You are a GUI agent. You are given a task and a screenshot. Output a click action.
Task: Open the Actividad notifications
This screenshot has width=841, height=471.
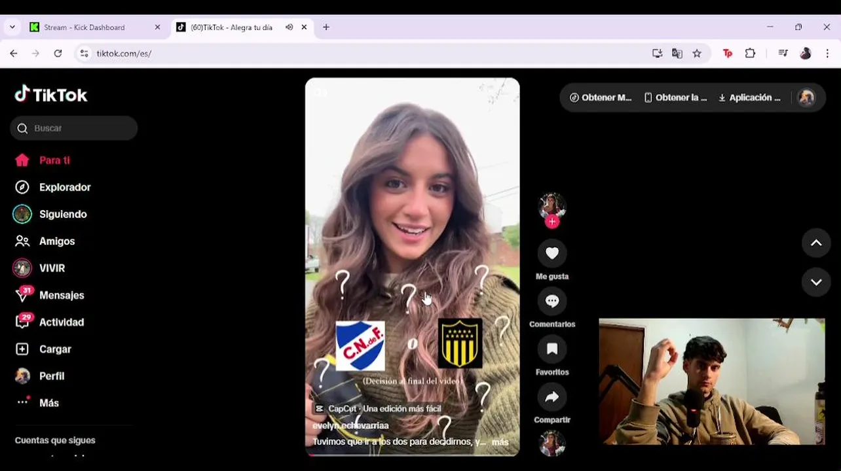pyautogui.click(x=50, y=322)
